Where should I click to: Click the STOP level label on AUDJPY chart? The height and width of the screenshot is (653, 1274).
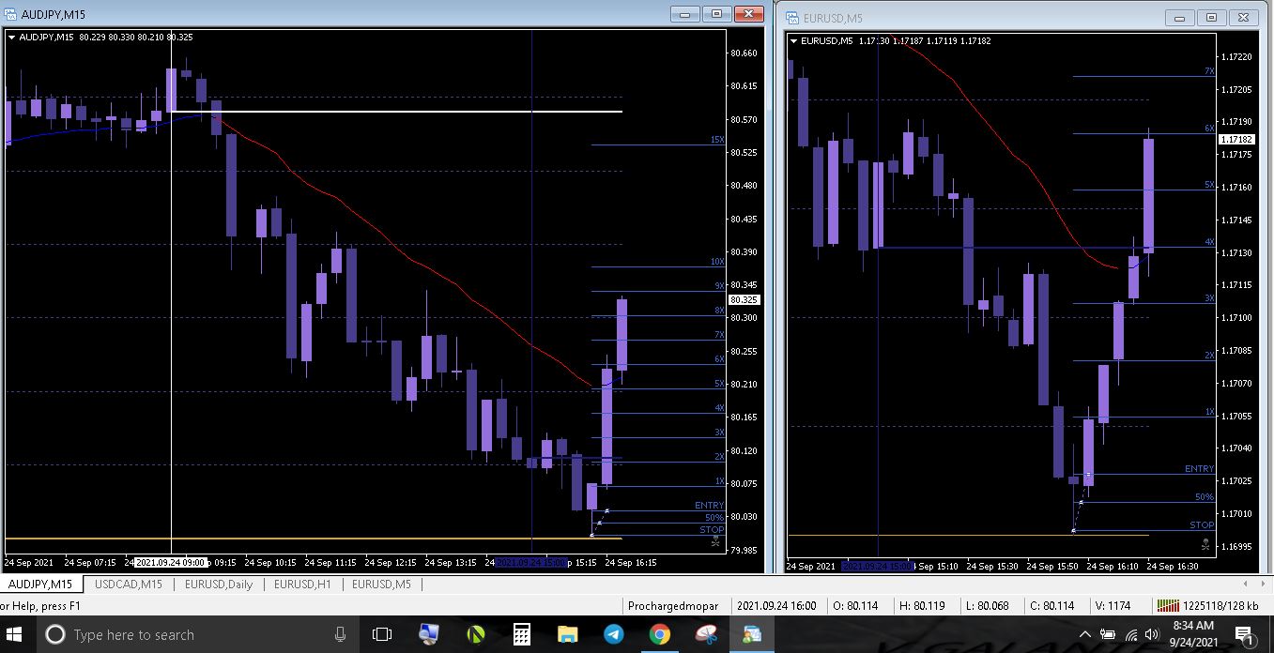pos(712,530)
